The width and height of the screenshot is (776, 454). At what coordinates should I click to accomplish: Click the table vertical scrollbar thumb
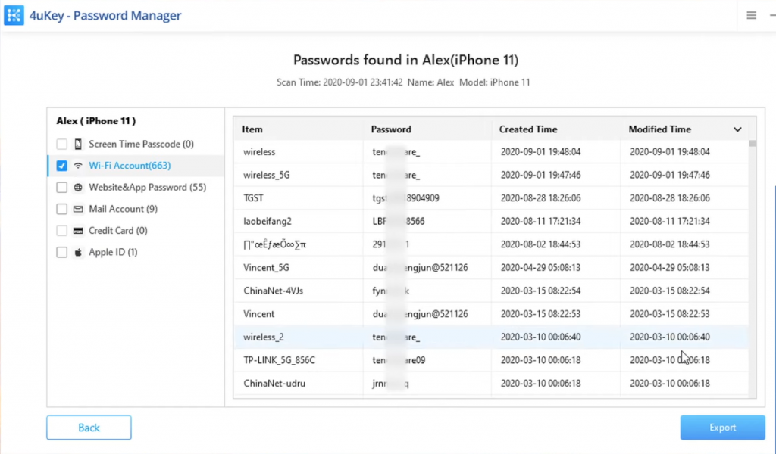click(x=753, y=144)
